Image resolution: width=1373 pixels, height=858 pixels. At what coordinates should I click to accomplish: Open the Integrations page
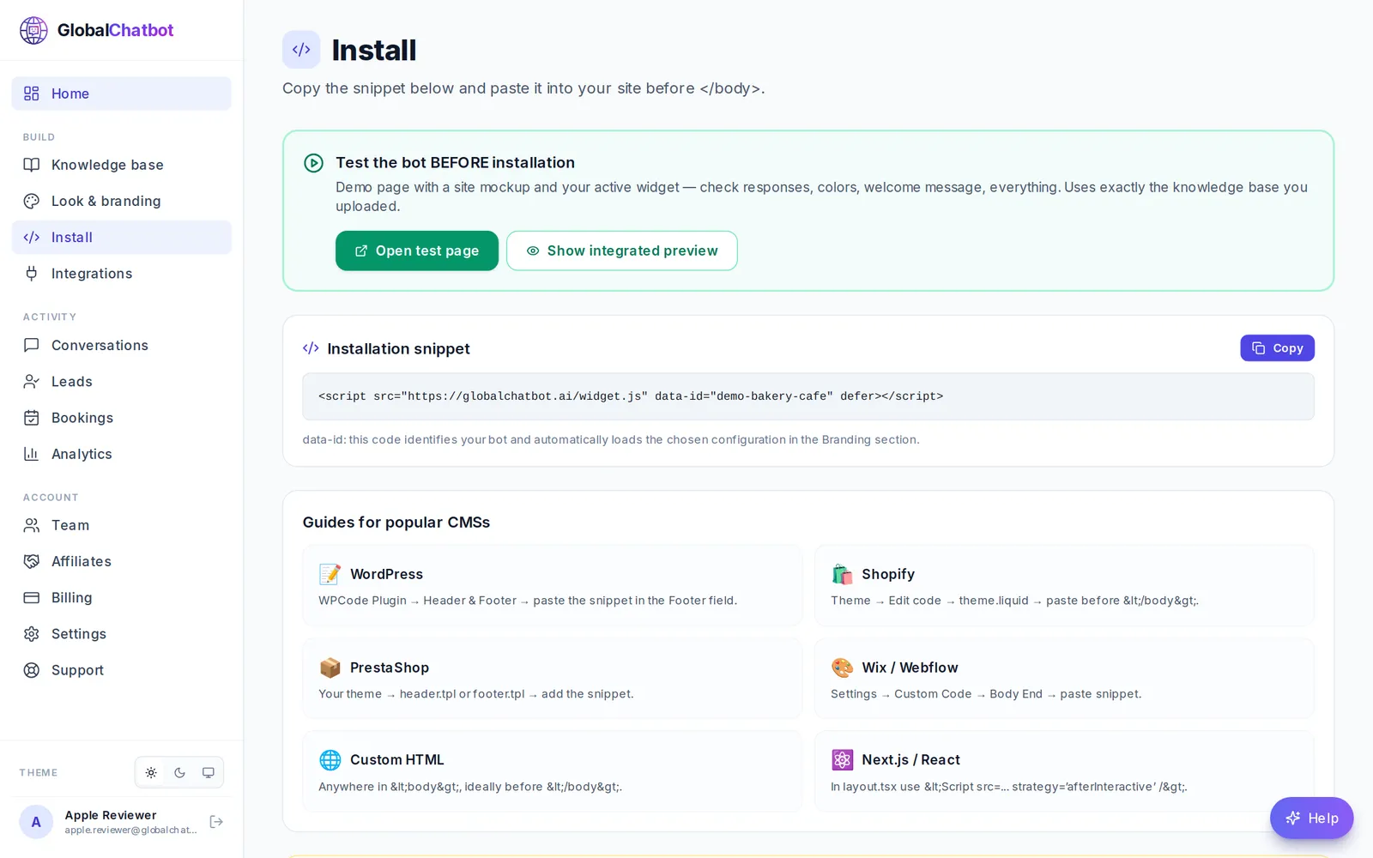[x=121, y=274]
